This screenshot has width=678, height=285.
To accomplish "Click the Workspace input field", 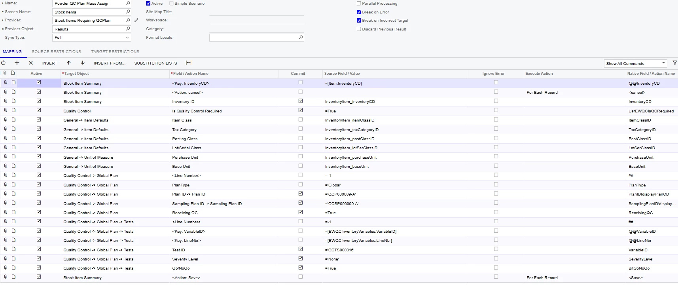I will pyautogui.click(x=256, y=20).
